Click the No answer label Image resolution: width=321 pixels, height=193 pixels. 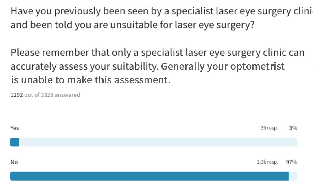[14, 162]
